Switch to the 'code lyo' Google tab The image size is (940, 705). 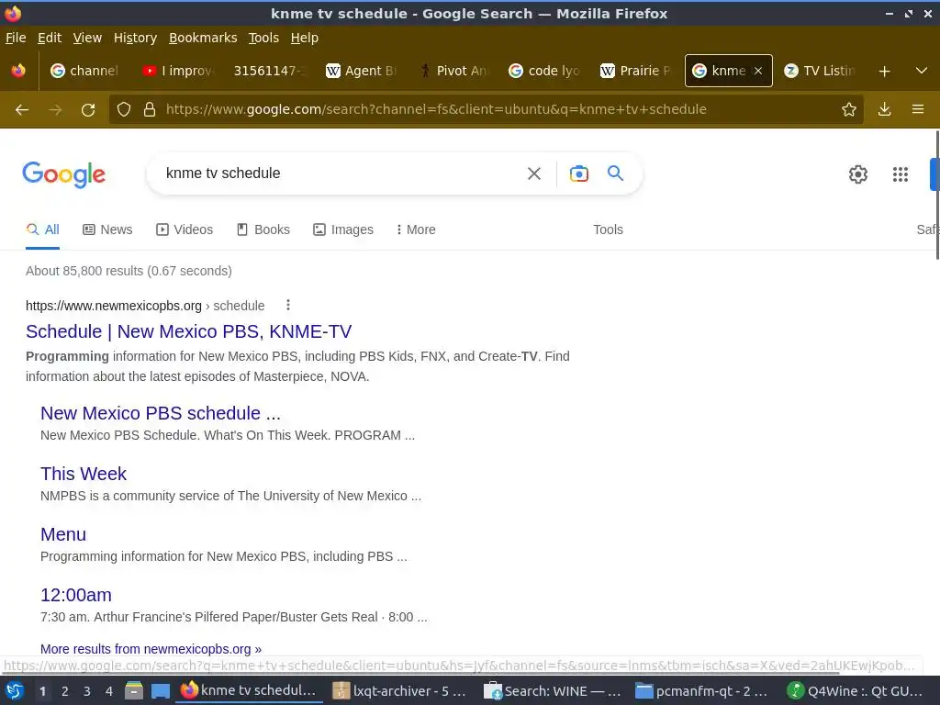544,71
